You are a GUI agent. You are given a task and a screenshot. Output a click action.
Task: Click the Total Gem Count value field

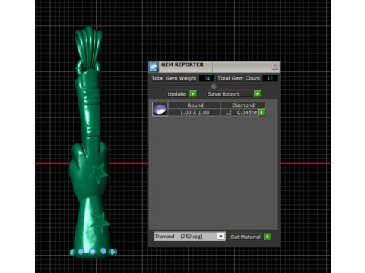click(270, 78)
